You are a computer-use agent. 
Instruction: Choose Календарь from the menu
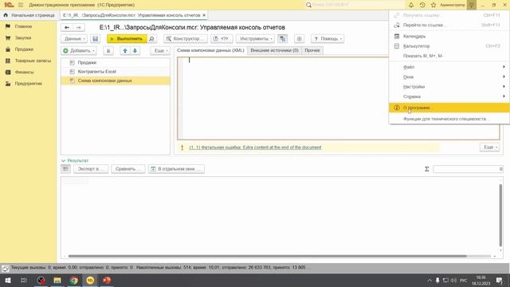[449, 36]
